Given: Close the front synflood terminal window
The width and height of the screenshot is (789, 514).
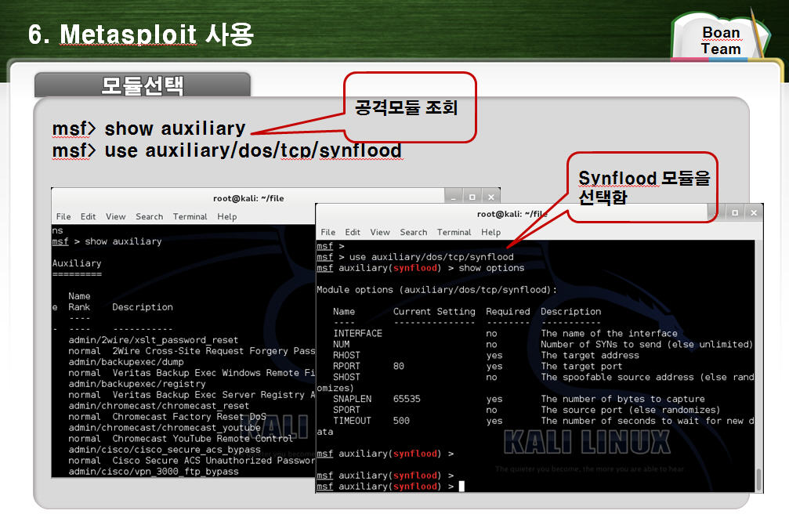Looking at the screenshot, I should tap(753, 212).
